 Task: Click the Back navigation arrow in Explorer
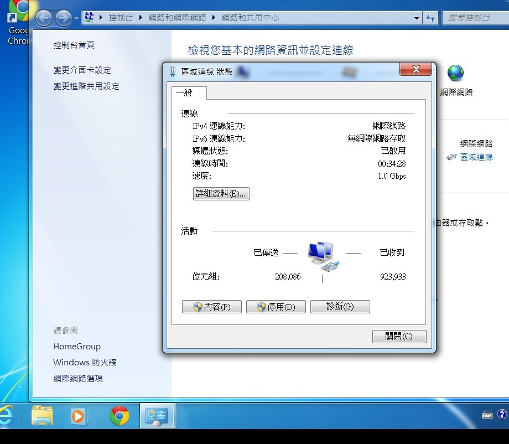(x=44, y=18)
